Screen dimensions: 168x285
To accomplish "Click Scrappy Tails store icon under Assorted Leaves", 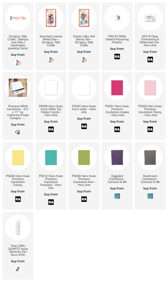I will (51, 60).
